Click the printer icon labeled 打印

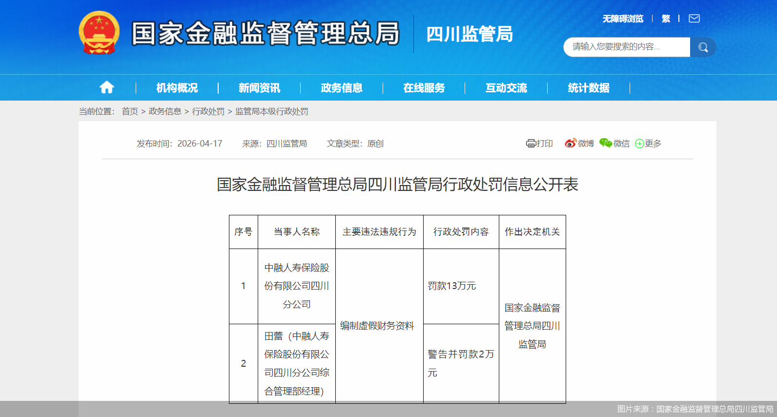[x=531, y=144]
